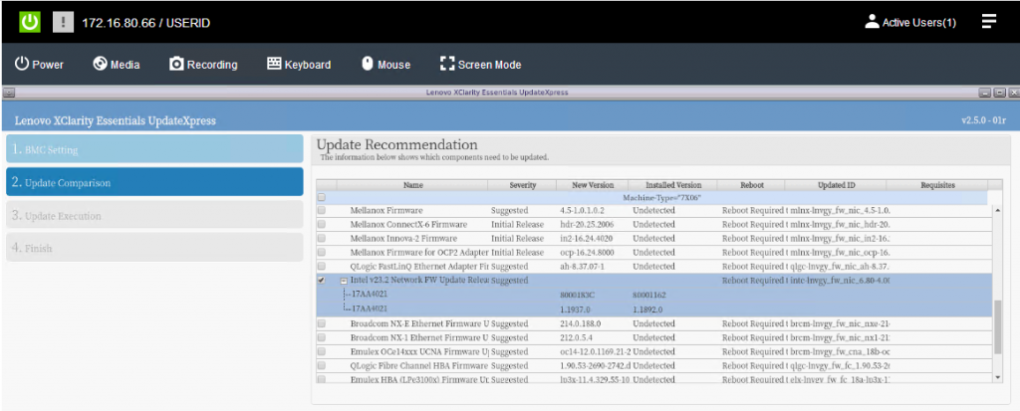Toggle the Machine-Type 7X06 checkbox
1020x411 pixels.
tap(322, 197)
